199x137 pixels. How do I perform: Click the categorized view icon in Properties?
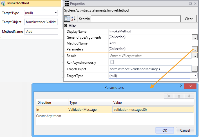pyautogui.click(x=68, y=19)
